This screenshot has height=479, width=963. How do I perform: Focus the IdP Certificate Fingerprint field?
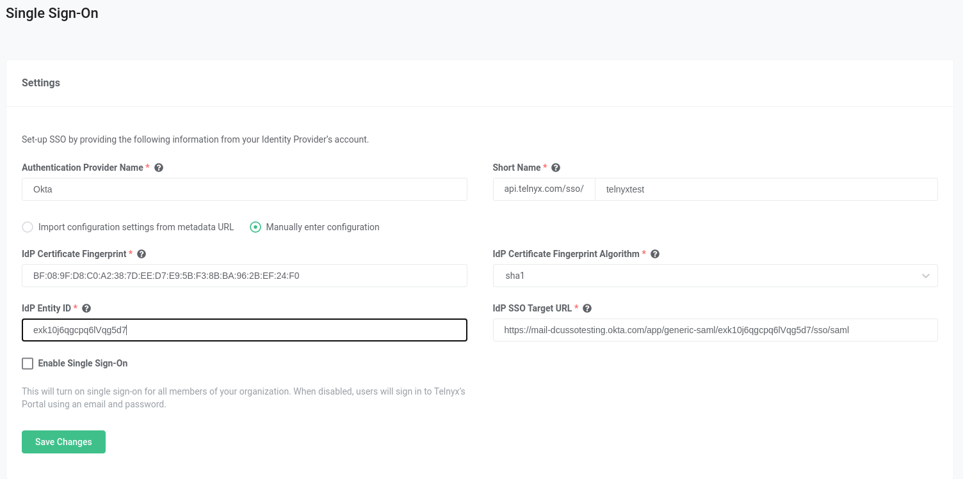(x=245, y=276)
